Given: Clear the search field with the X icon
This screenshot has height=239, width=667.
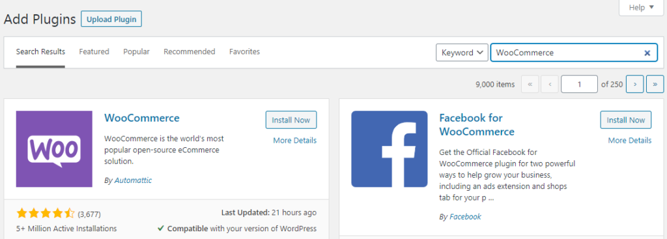Looking at the screenshot, I should [647, 53].
